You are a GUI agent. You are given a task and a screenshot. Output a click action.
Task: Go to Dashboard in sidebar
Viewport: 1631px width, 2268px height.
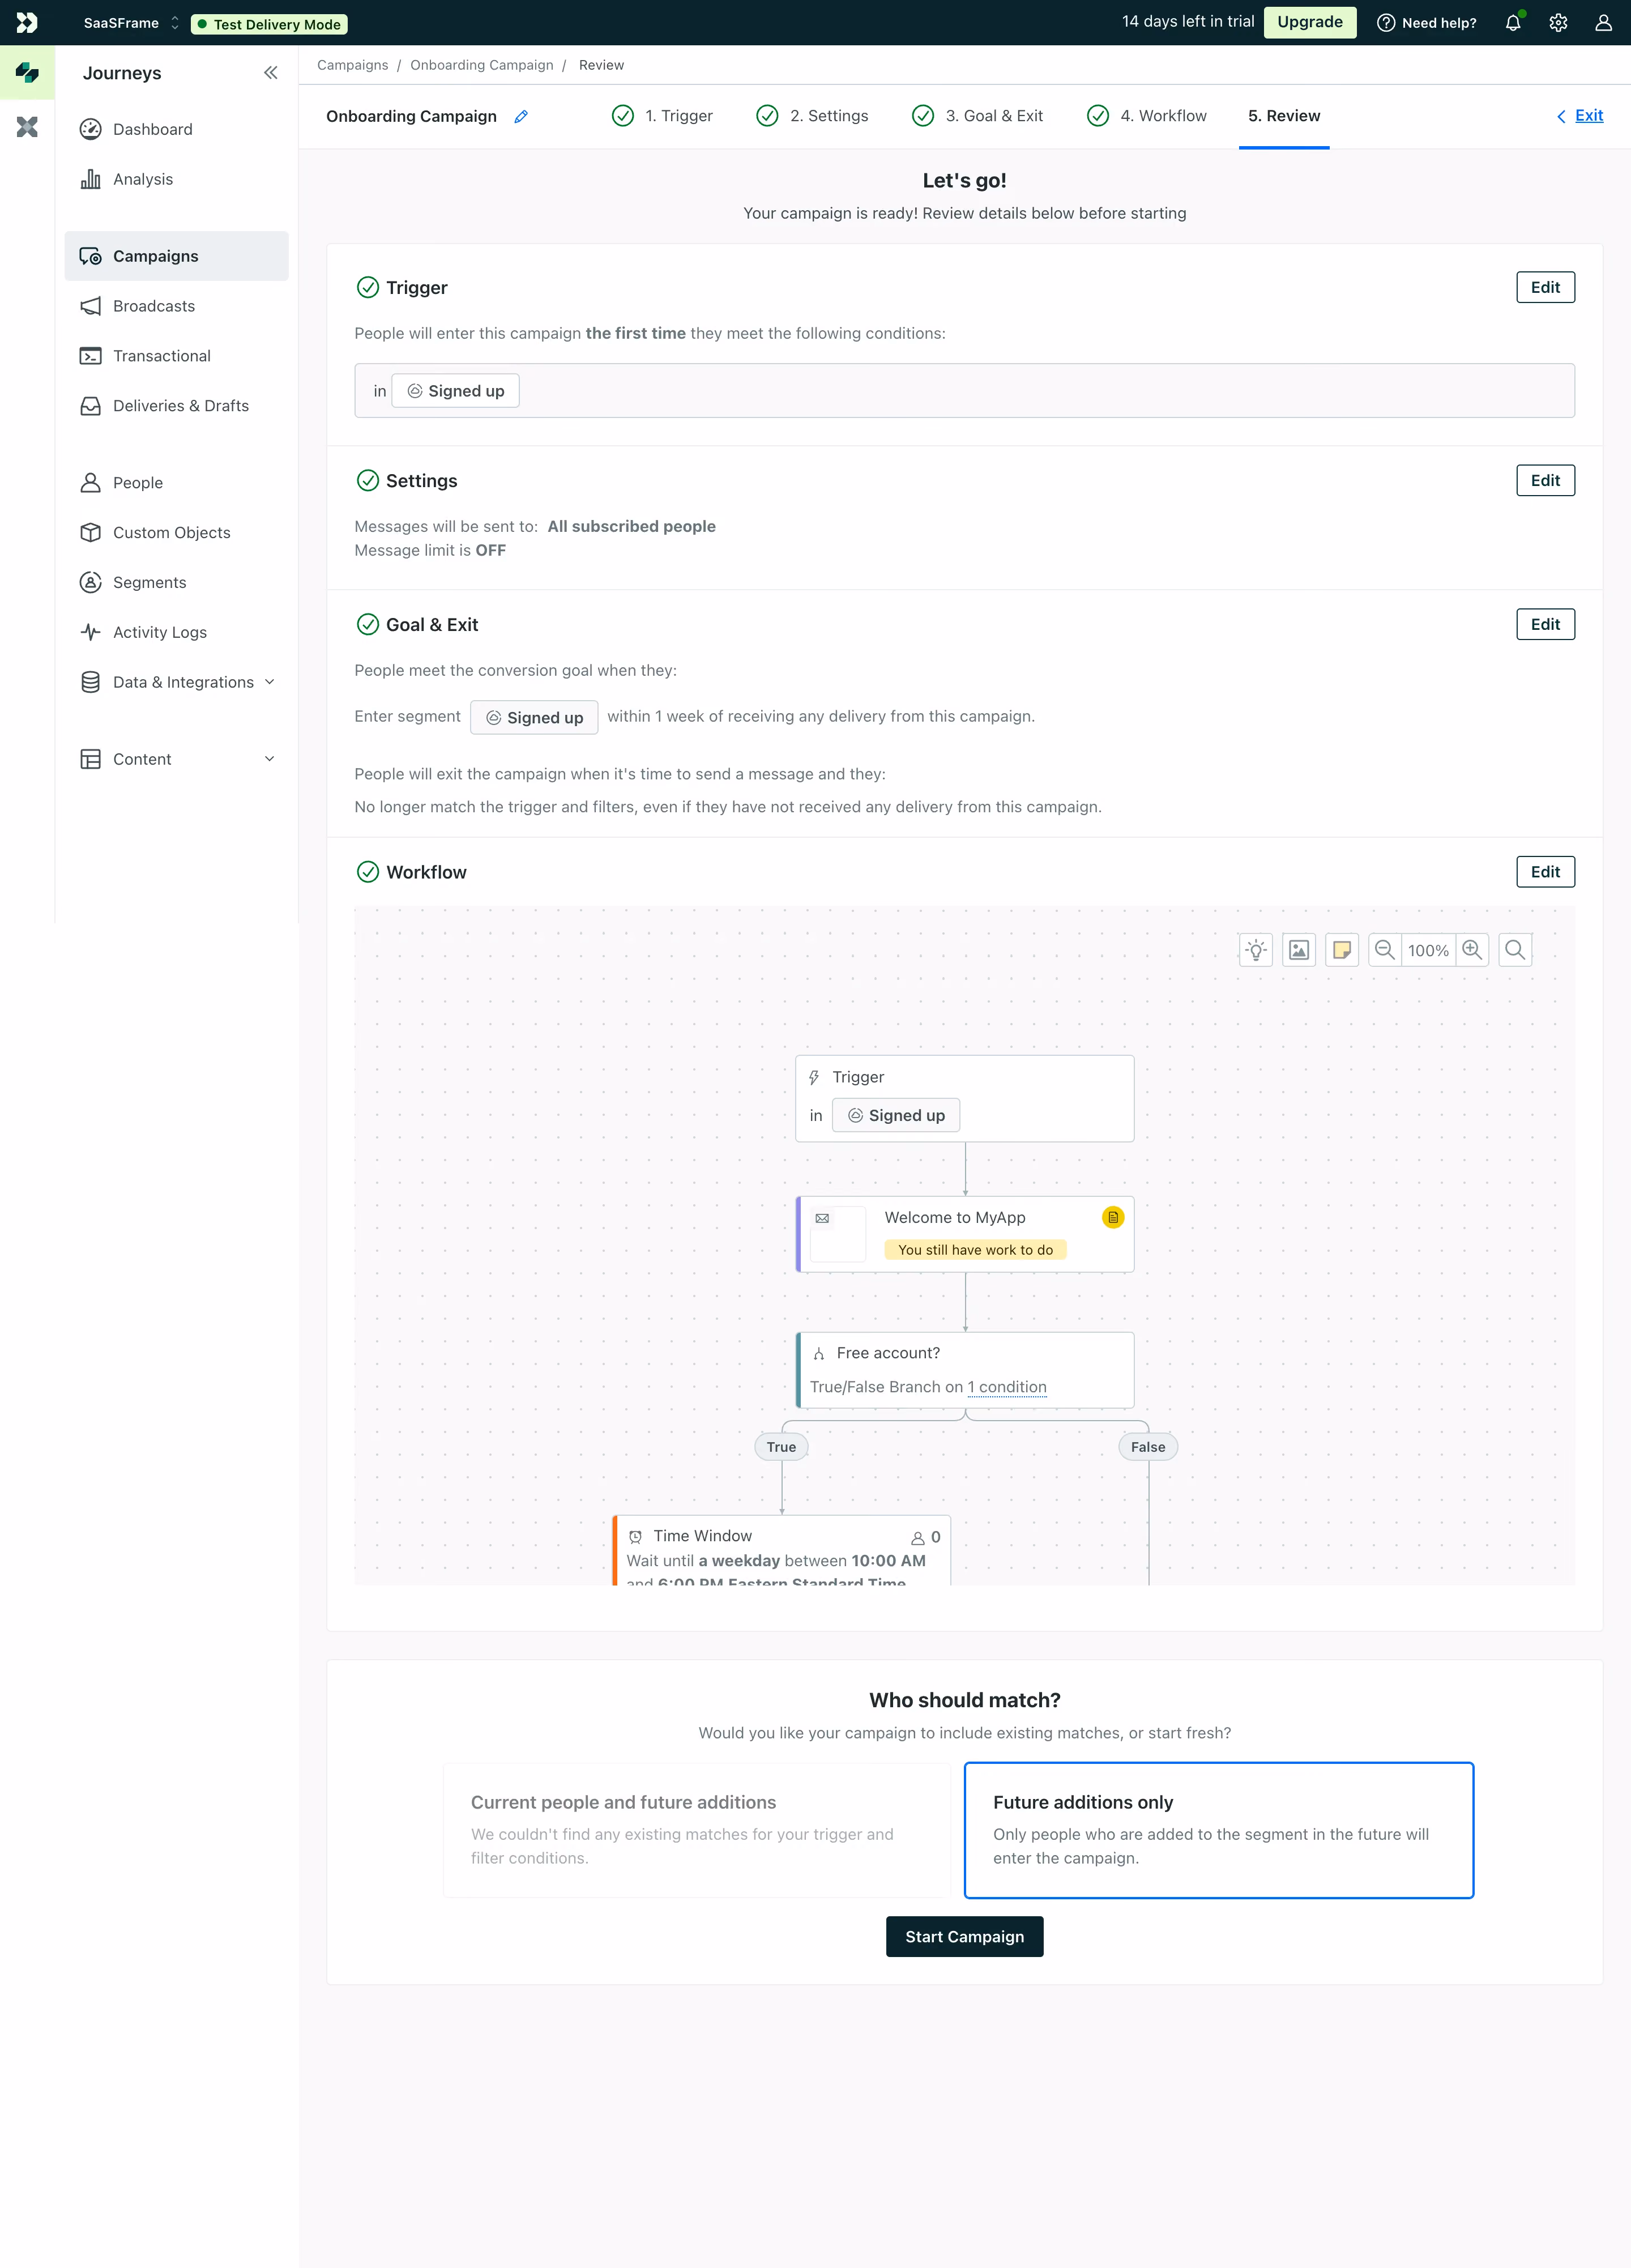tap(176, 129)
